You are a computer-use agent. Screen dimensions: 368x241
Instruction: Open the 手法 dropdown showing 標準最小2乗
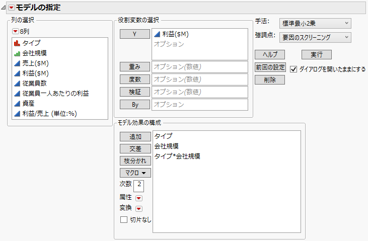click(315, 23)
